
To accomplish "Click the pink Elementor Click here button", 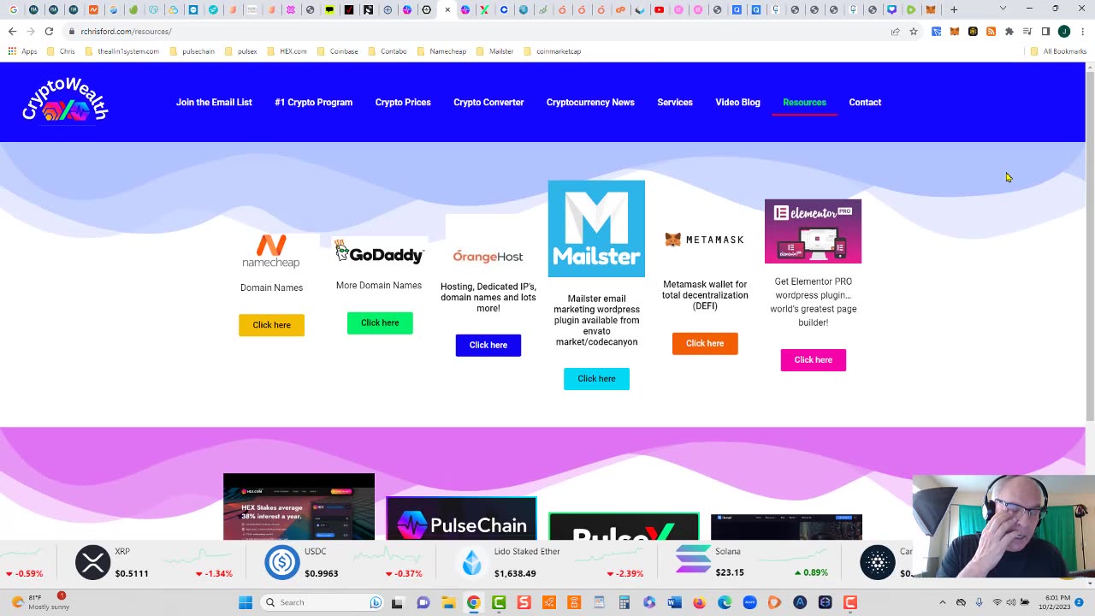I will tap(813, 359).
